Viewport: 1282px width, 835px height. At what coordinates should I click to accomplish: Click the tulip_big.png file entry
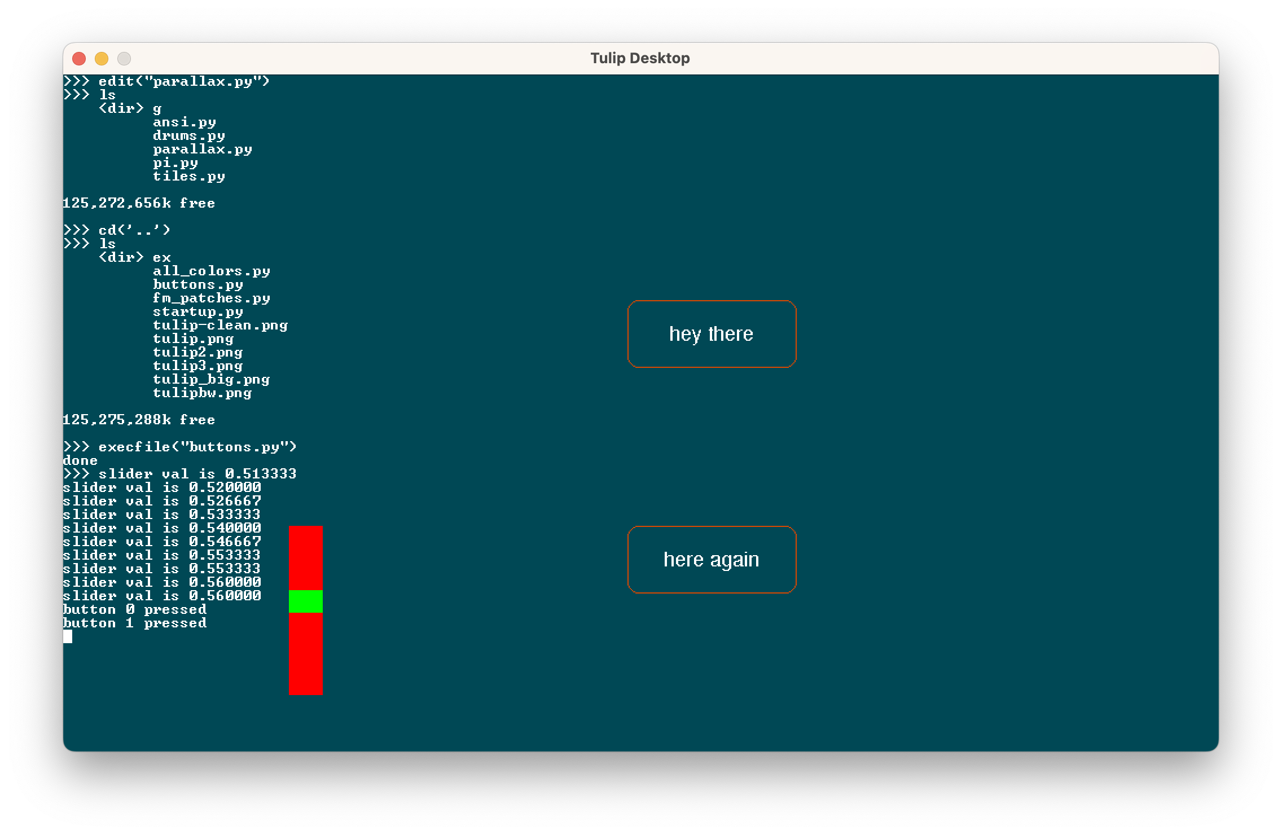click(211, 379)
